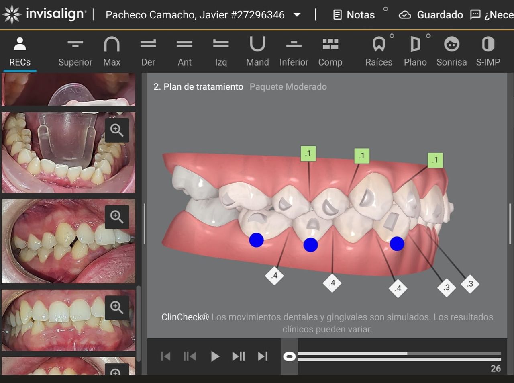This screenshot has width=514, height=383.
Task: Click the Paquete Moderado label
Action: [x=288, y=87]
